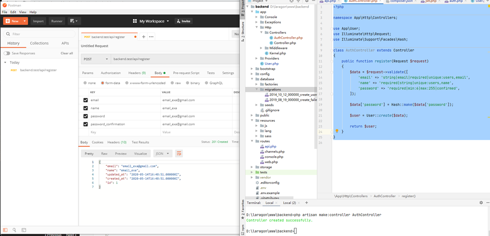Click the empty Key field in form-data
Image resolution: width=490 pixels, height=236 pixels.
pos(125,132)
